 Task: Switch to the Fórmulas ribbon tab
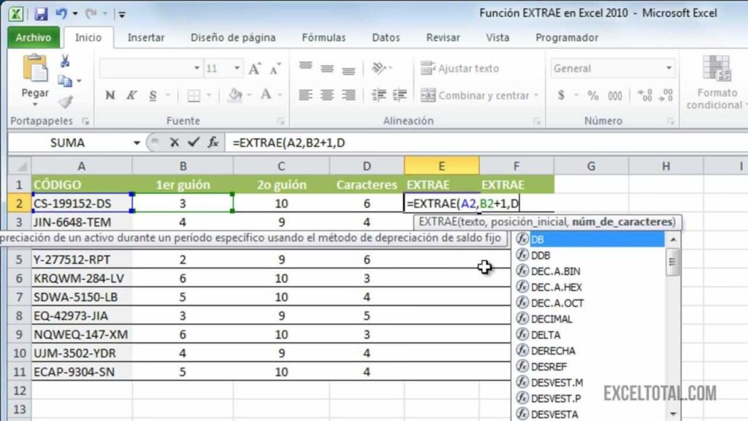[324, 37]
